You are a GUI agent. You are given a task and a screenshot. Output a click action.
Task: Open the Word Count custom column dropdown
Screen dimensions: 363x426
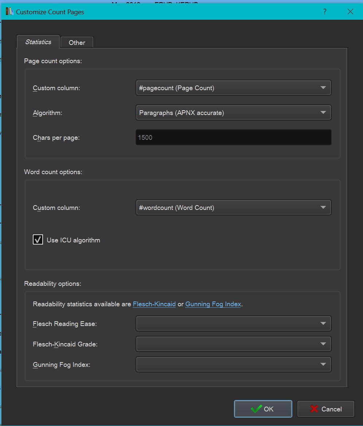coord(233,208)
